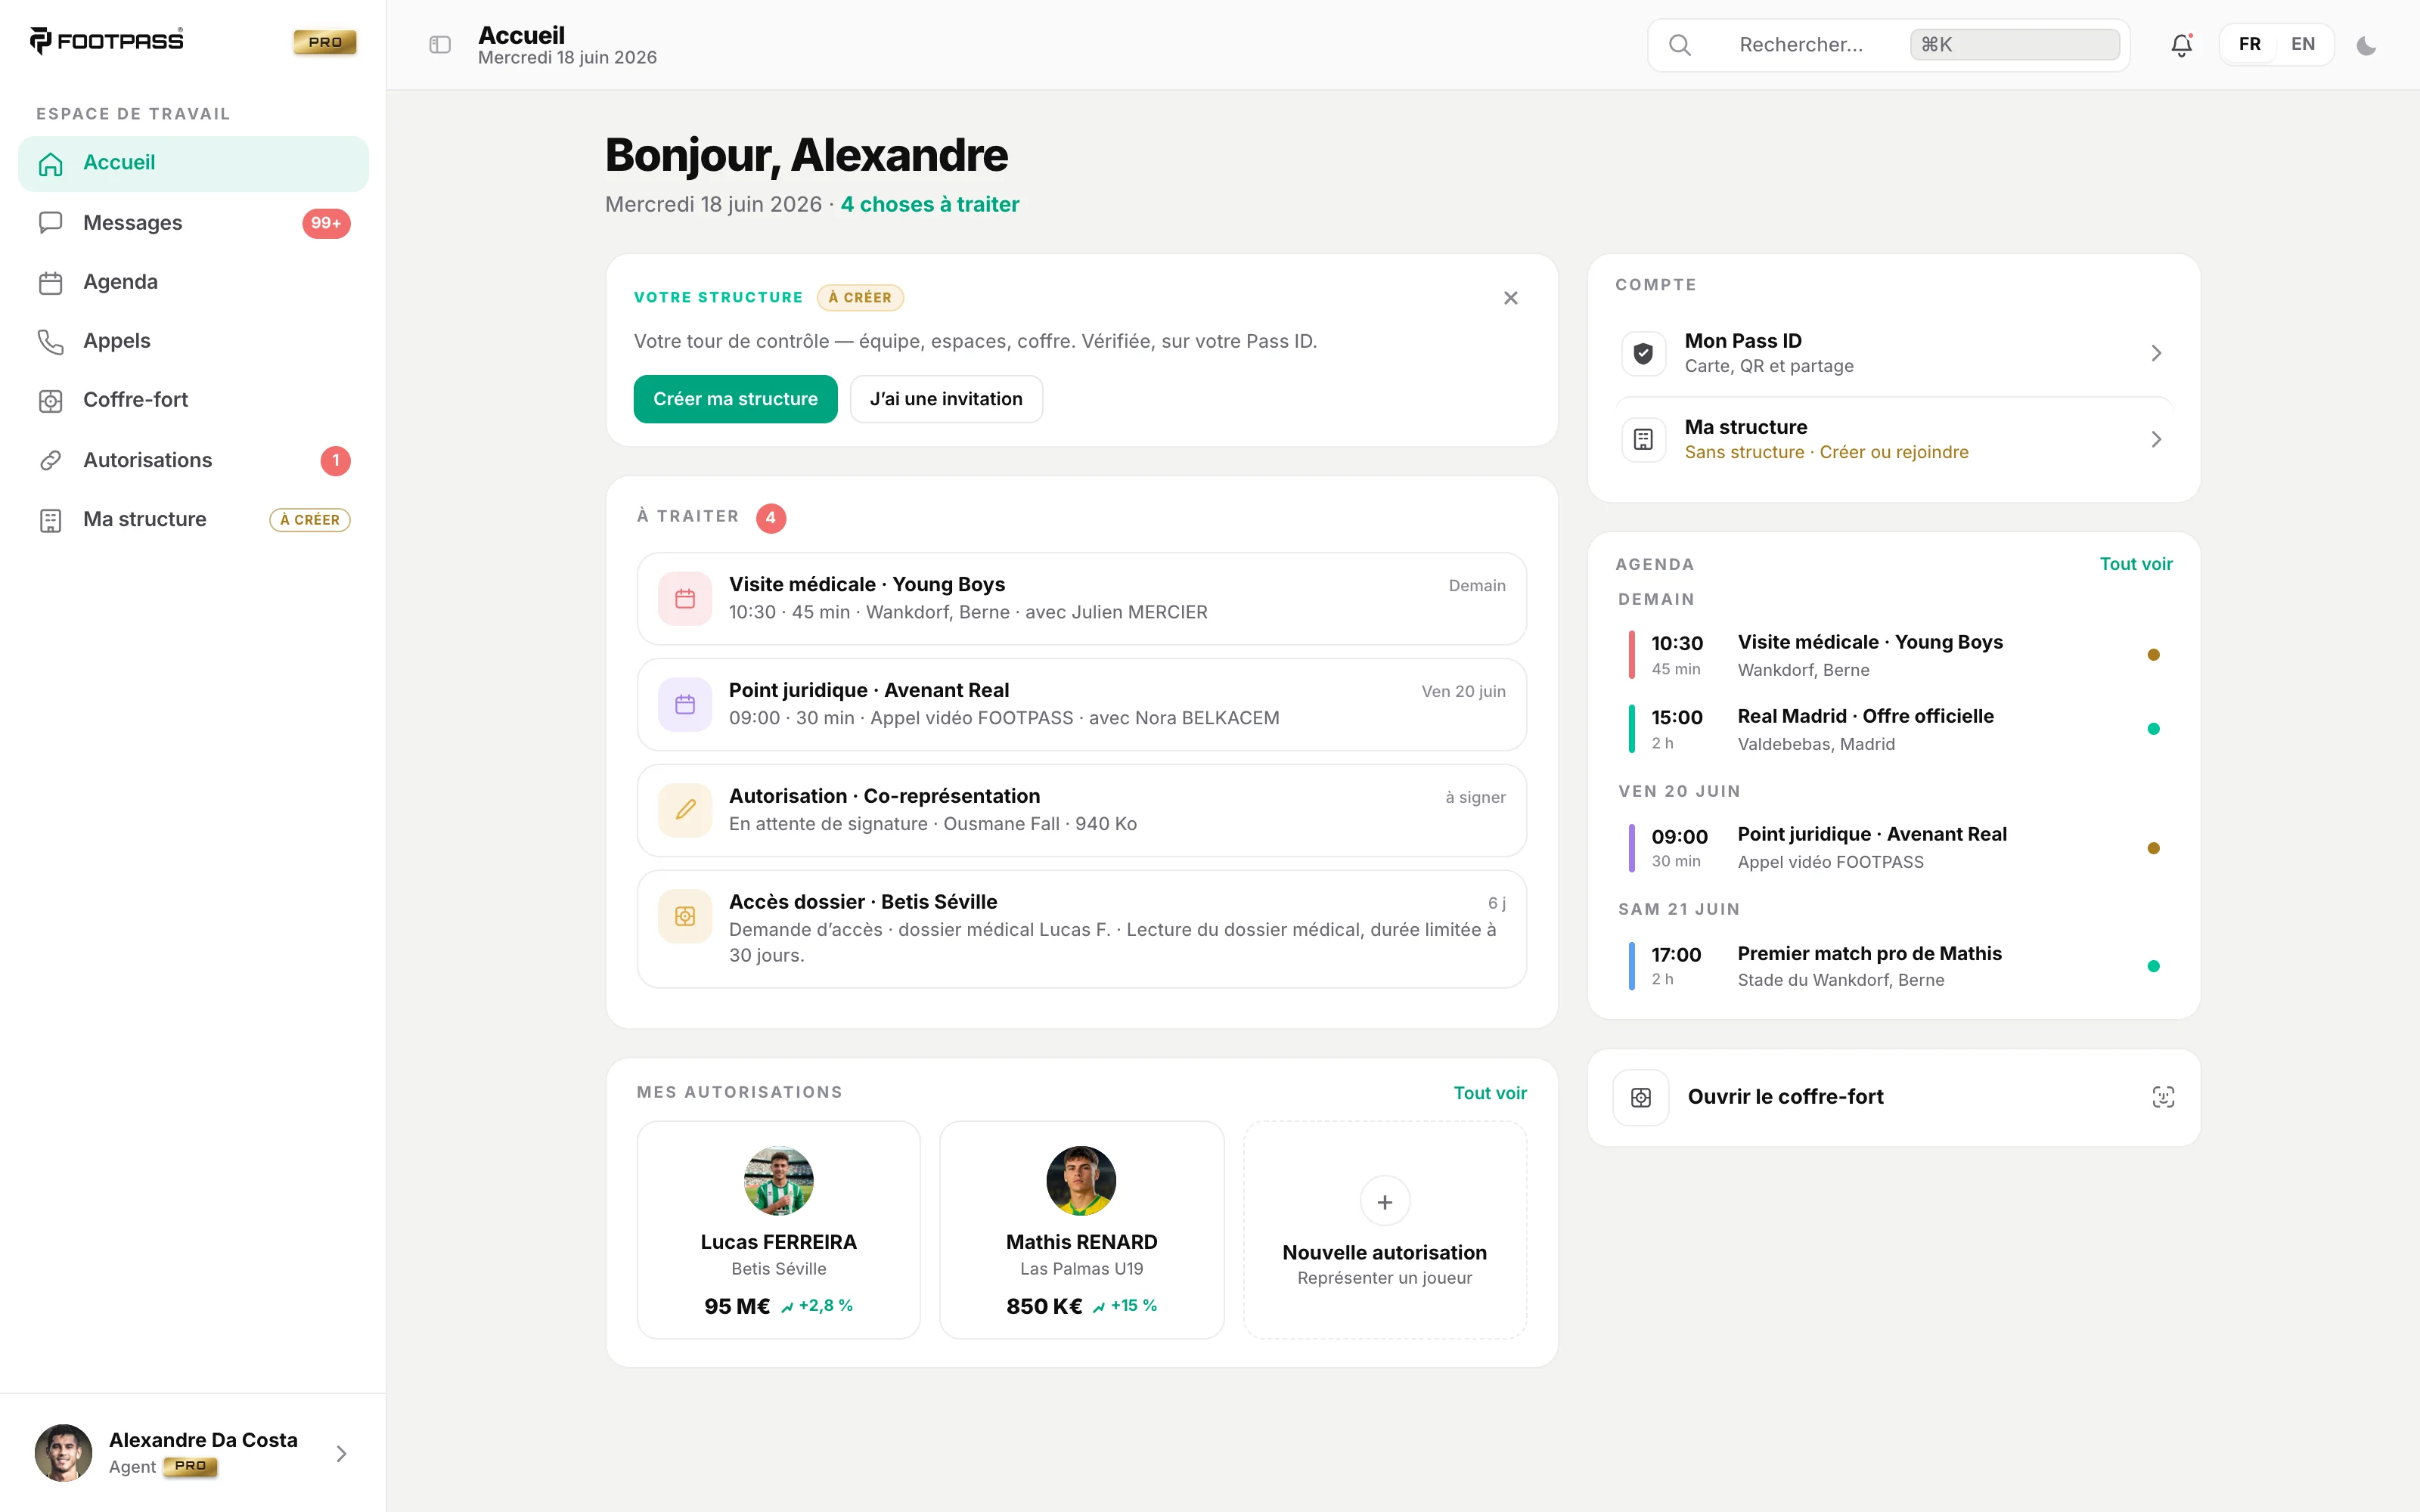
Task: Open the notifications bell
Action: [2181, 45]
